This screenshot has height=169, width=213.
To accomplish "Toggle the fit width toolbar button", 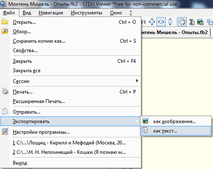I will [x=161, y=22].
